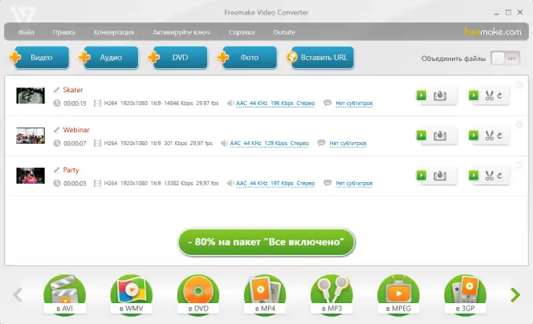The height and width of the screenshot is (324, 533).
Task: Play Webinar in the cut editor
Action: pyautogui.click(x=474, y=136)
